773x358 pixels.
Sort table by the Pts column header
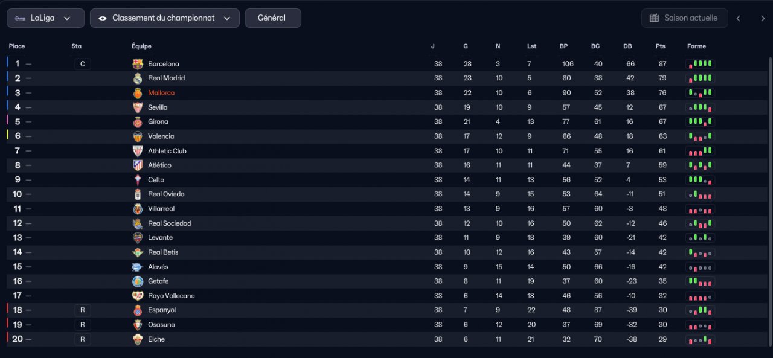(x=660, y=46)
